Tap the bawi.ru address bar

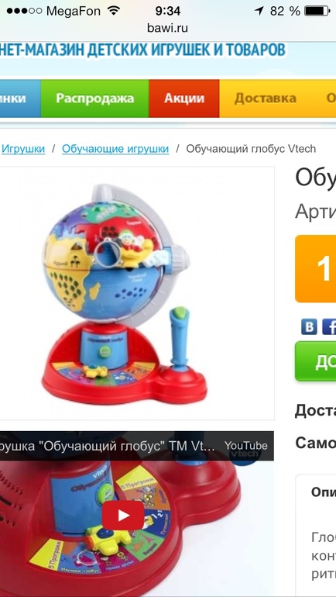point(168,28)
